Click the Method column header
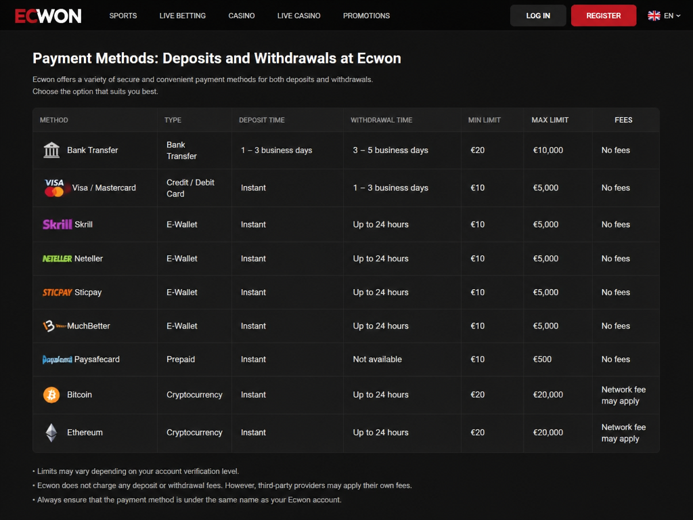This screenshot has height=520, width=693. click(x=54, y=120)
